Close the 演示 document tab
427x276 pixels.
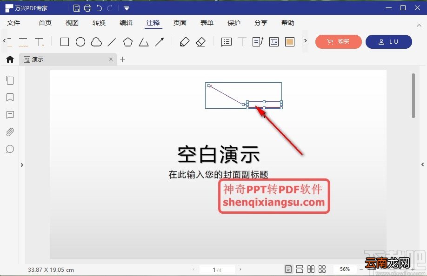(x=111, y=59)
